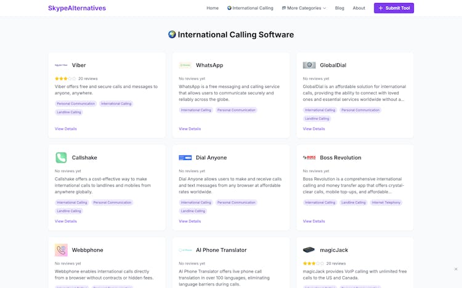Click the GlobalDial logo thumbnail

309,65
